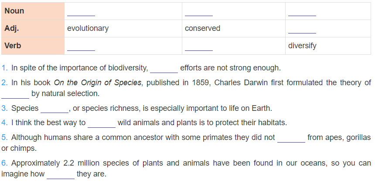
Task: Select blank after 'Species' in sentence 3
Action: tap(55, 109)
